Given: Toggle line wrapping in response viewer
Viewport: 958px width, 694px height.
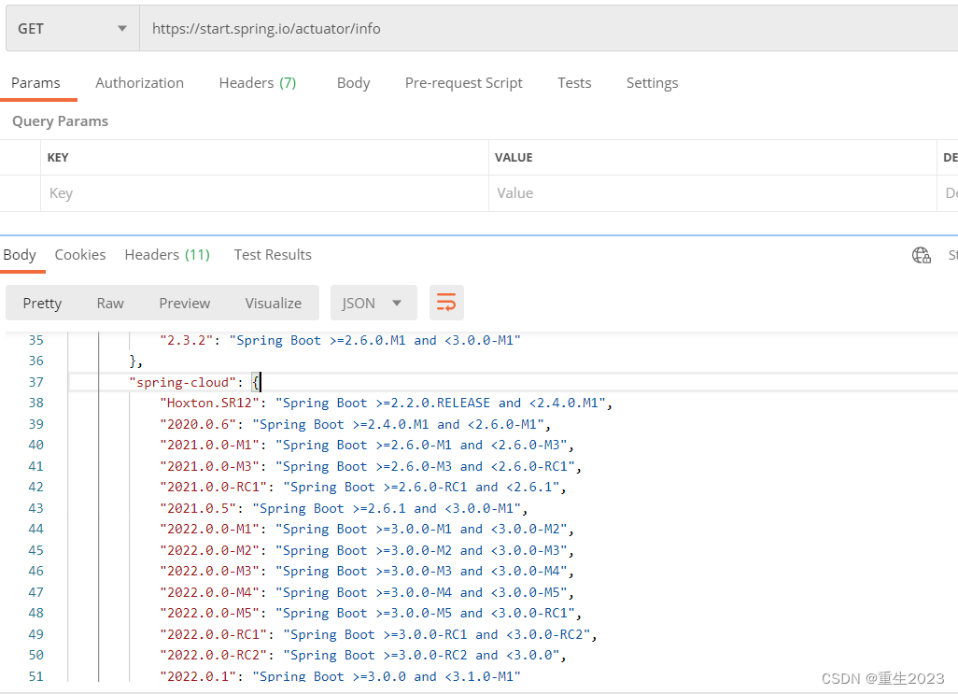Looking at the screenshot, I should (445, 303).
